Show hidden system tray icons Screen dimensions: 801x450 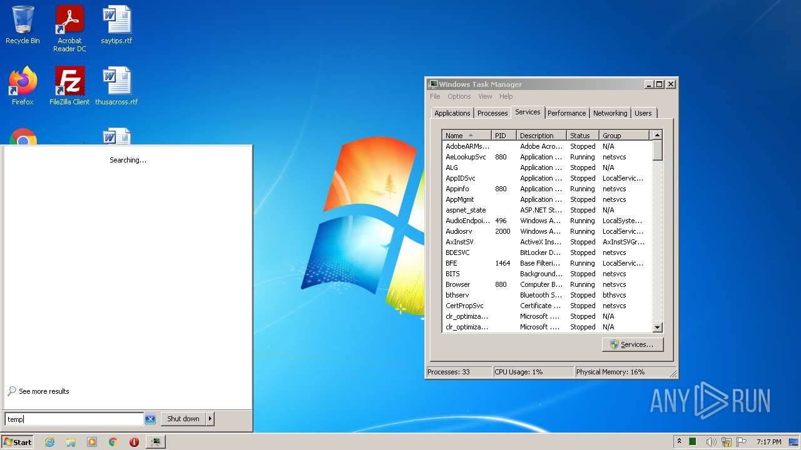[679, 442]
